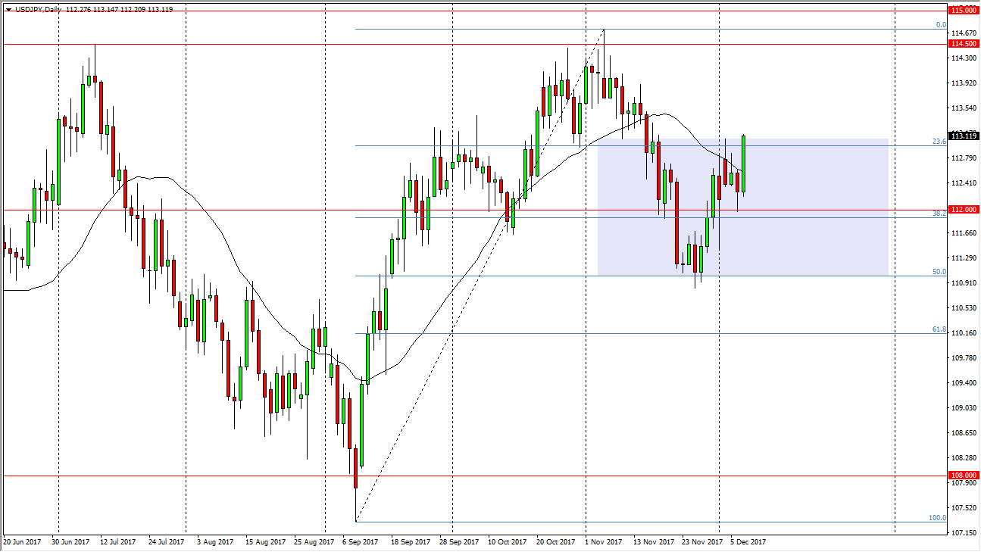The height and width of the screenshot is (552, 981).
Task: Click the USDJPY,Daily chart title text
Action: click(x=38, y=9)
